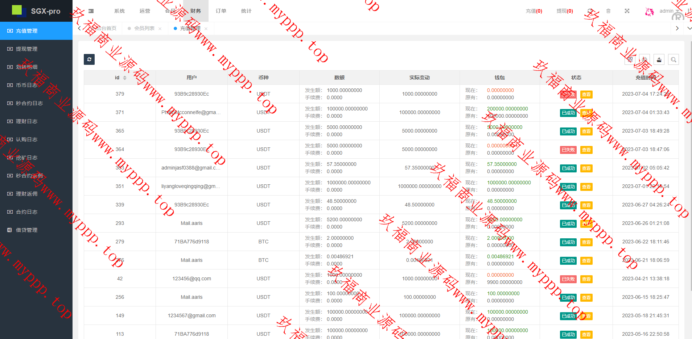The width and height of the screenshot is (692, 339).
Task: Open the table search magnifier icon
Action: click(x=674, y=60)
